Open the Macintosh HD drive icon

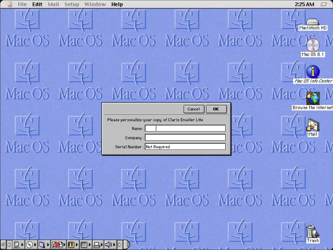pos(313,22)
